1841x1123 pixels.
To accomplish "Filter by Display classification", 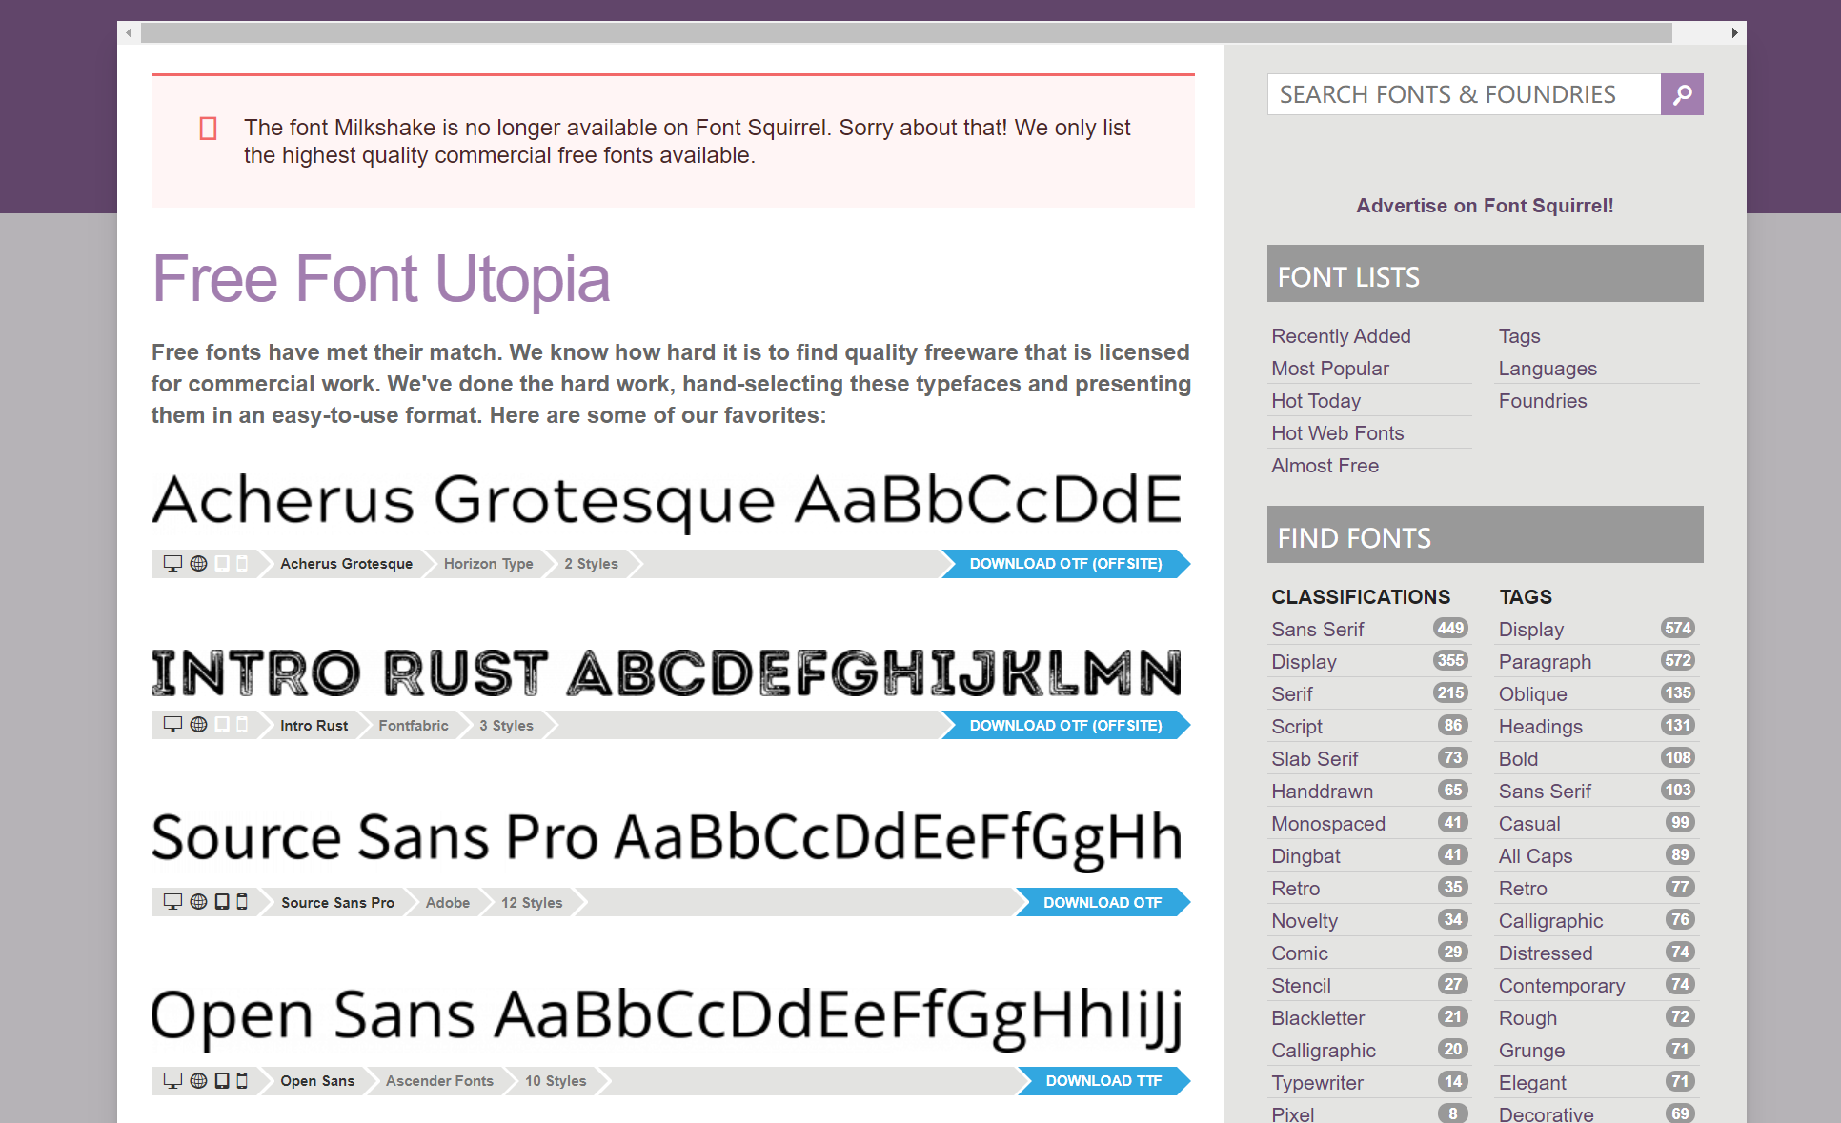I will point(1304,662).
